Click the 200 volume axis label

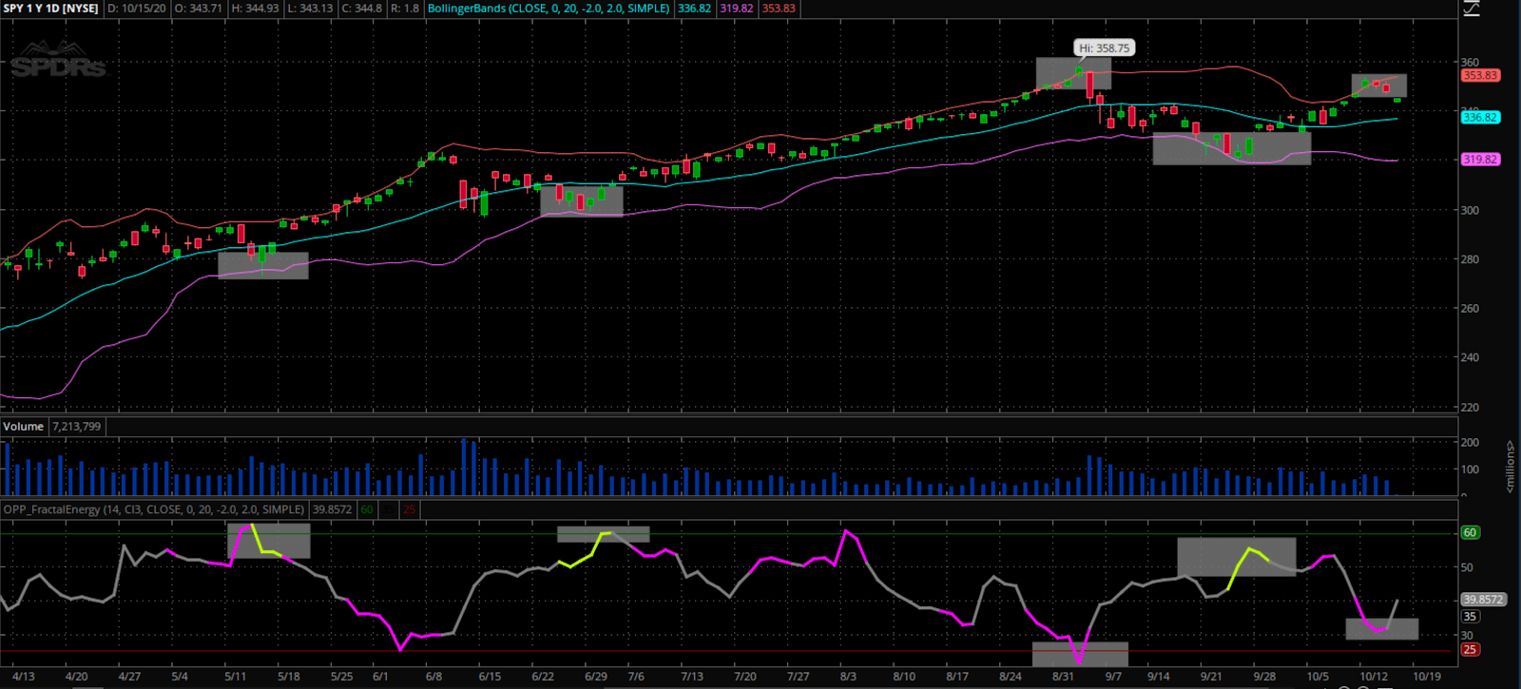(x=1470, y=442)
